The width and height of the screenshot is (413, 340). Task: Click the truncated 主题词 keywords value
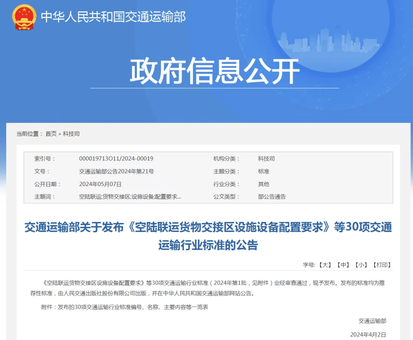pos(130,197)
